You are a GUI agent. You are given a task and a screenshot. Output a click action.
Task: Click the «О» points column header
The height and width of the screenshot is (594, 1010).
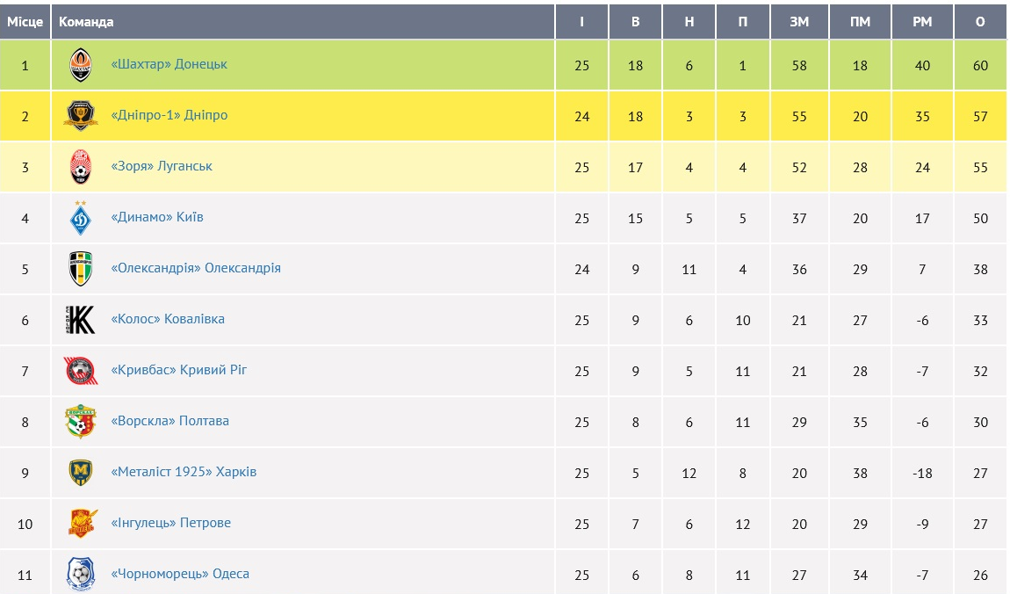point(980,22)
